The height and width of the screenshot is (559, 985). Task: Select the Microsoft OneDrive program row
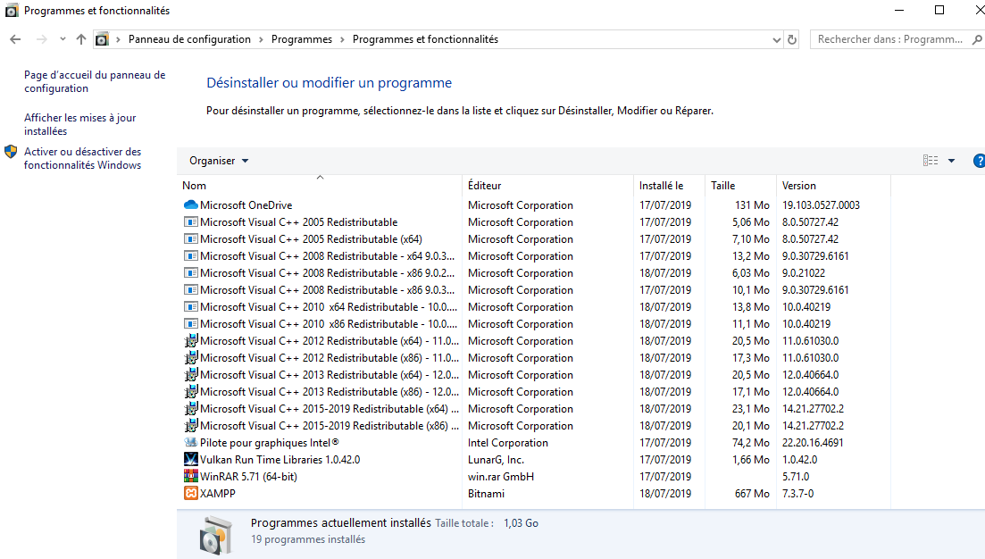[533, 204]
